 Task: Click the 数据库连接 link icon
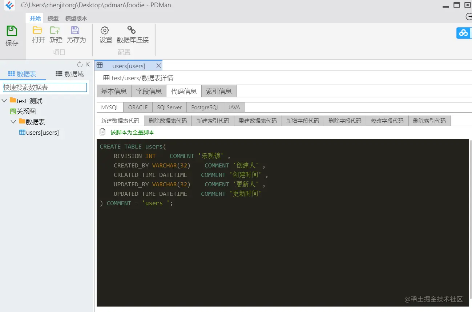[132, 30]
